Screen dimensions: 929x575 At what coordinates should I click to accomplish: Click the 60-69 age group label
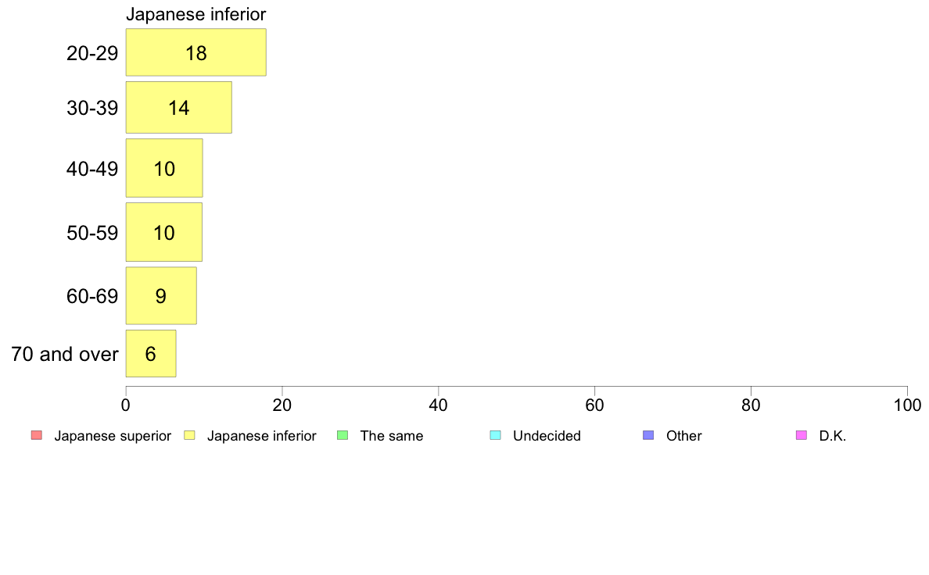tap(92, 296)
